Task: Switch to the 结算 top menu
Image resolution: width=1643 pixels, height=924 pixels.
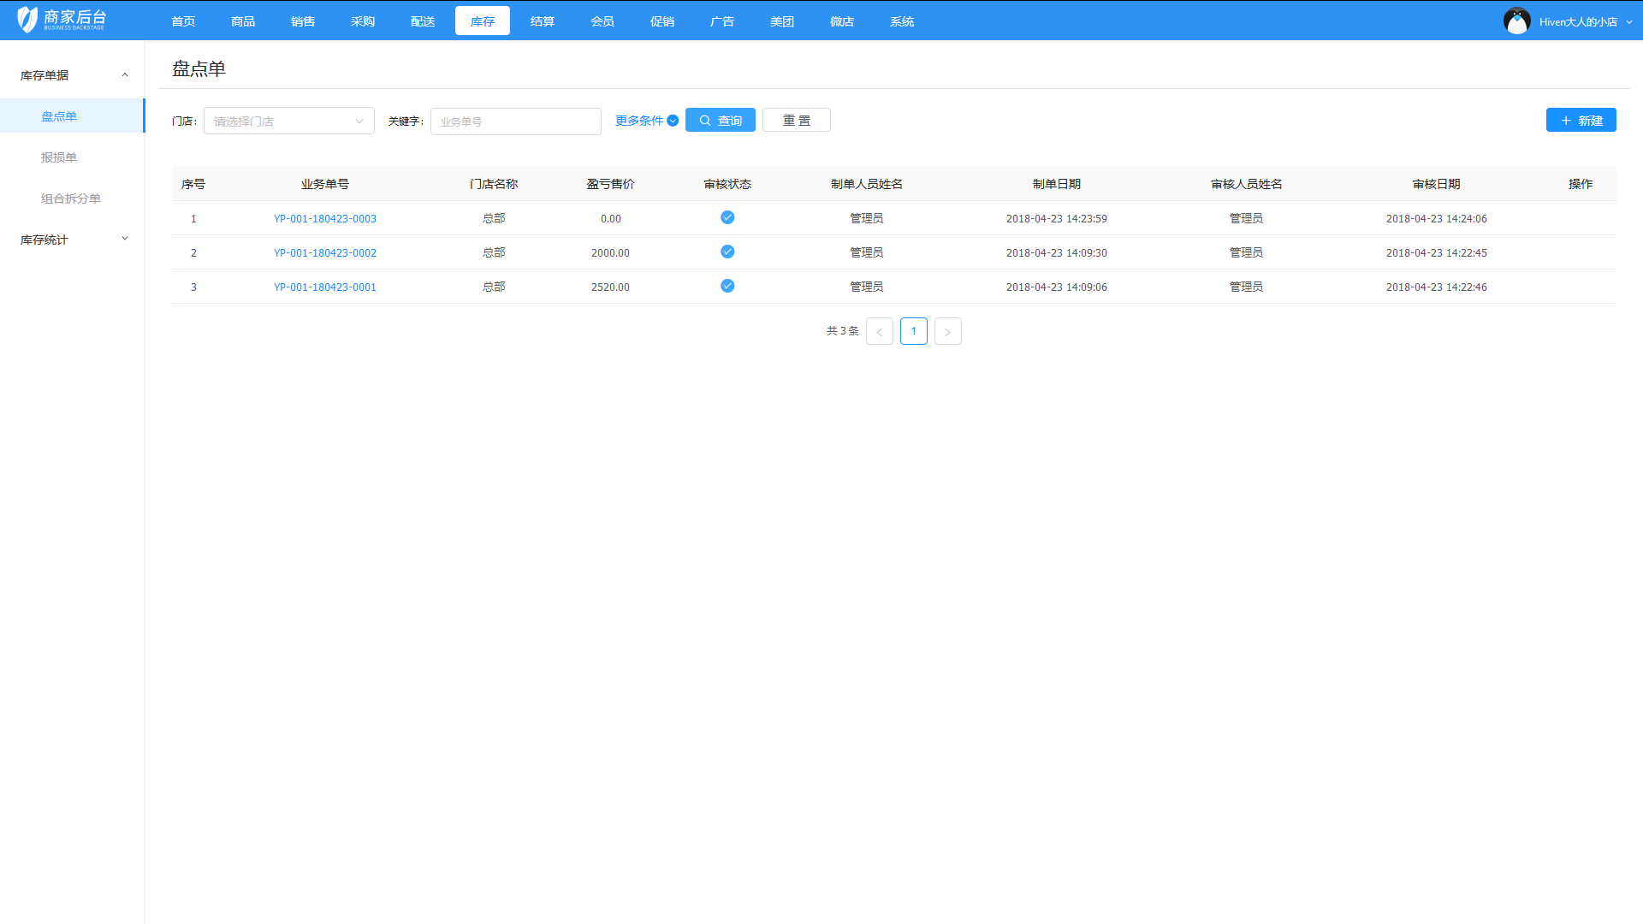Action: [542, 21]
